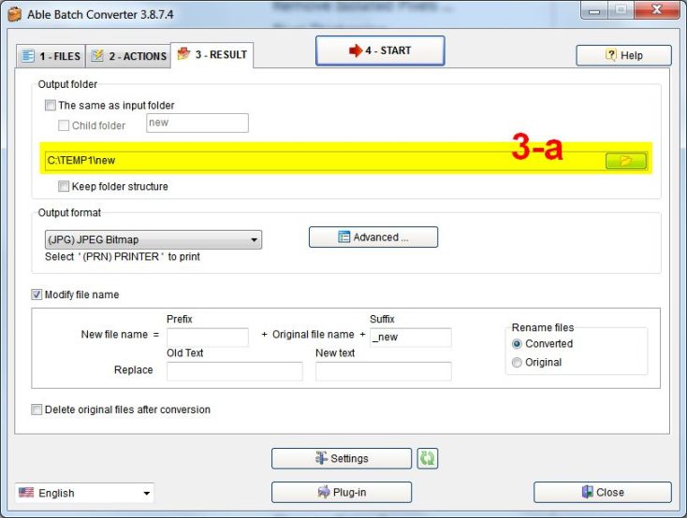Click the '+ Original file name +' text
Viewport: 687px width, 518px height.
coord(314,335)
